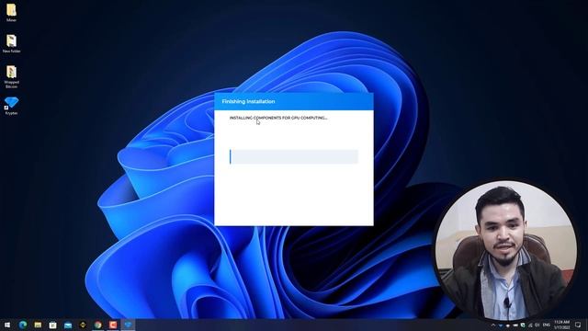Switch to Google Chrome in the taskbar
588x331 pixels.
tap(98, 325)
